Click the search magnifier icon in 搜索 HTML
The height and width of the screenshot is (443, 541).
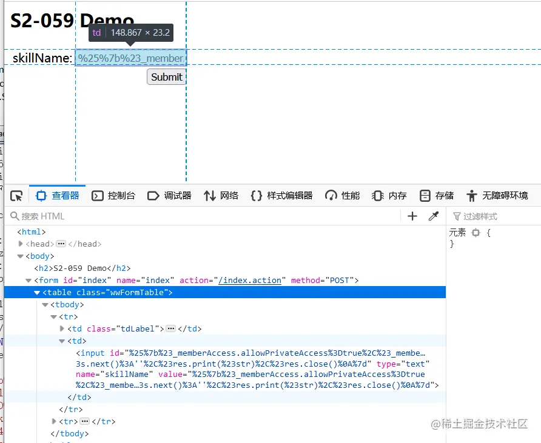pos(15,216)
